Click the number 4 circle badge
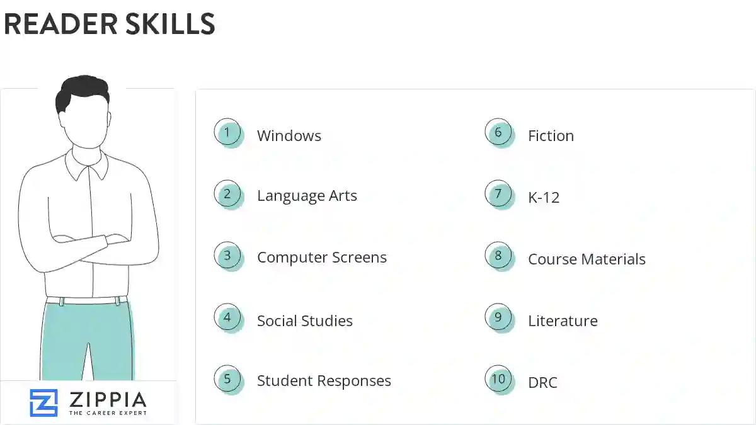Image resolution: width=756 pixels, height=425 pixels. 227,318
